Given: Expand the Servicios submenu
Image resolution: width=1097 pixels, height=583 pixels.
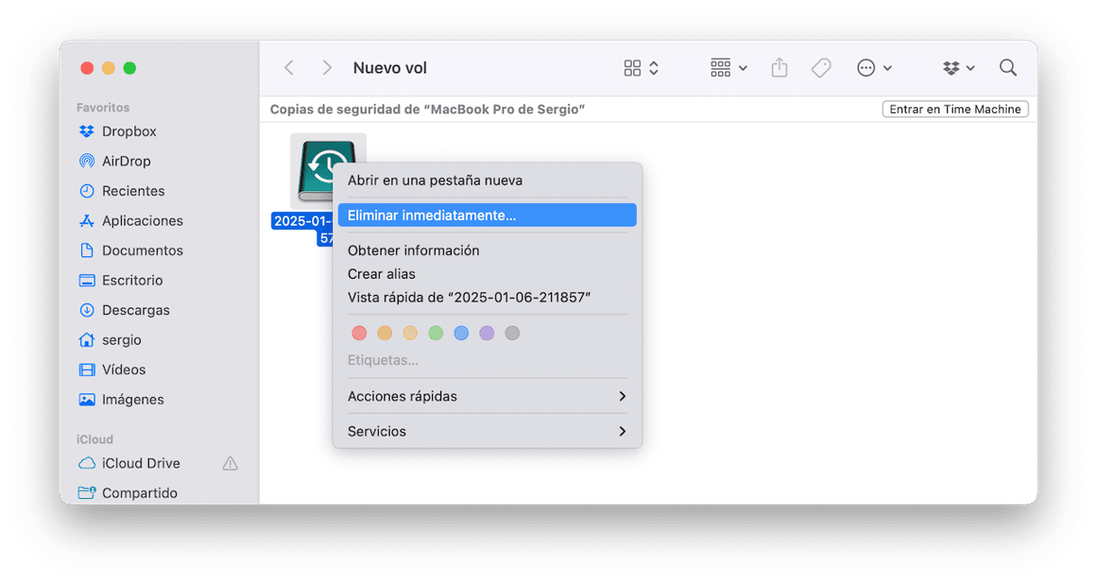Looking at the screenshot, I should [487, 431].
